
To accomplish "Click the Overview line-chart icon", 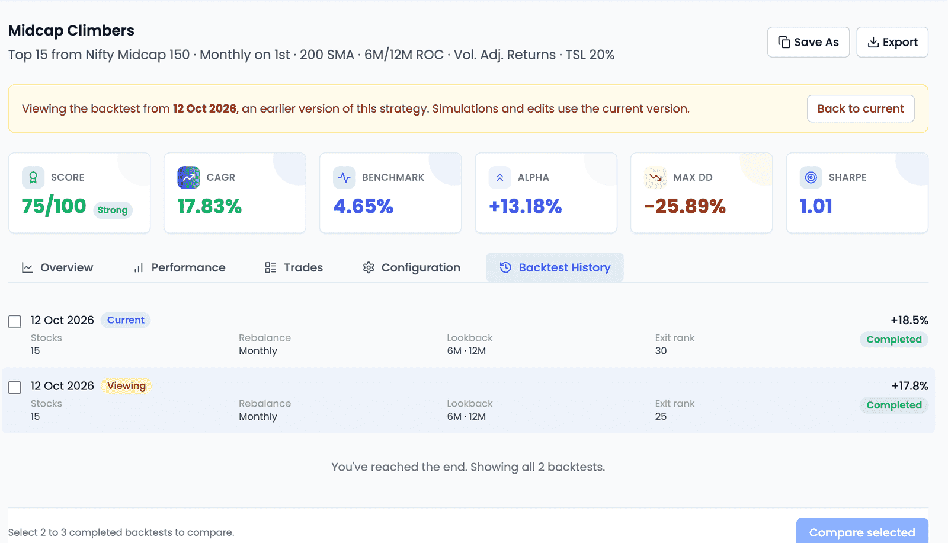I will pyautogui.click(x=27, y=267).
